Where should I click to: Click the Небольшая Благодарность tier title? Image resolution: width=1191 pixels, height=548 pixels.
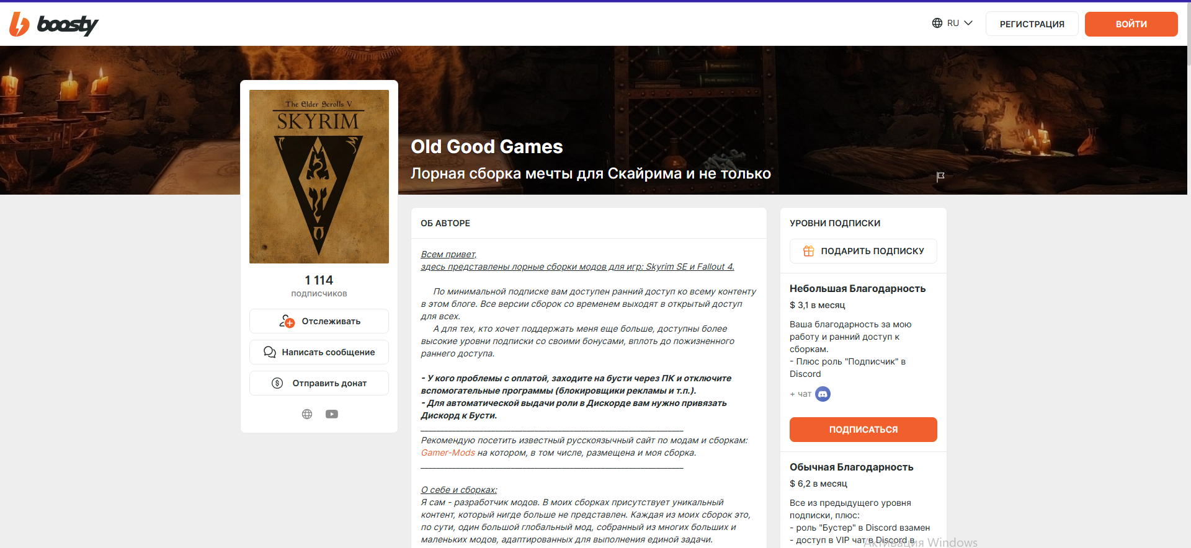857,288
